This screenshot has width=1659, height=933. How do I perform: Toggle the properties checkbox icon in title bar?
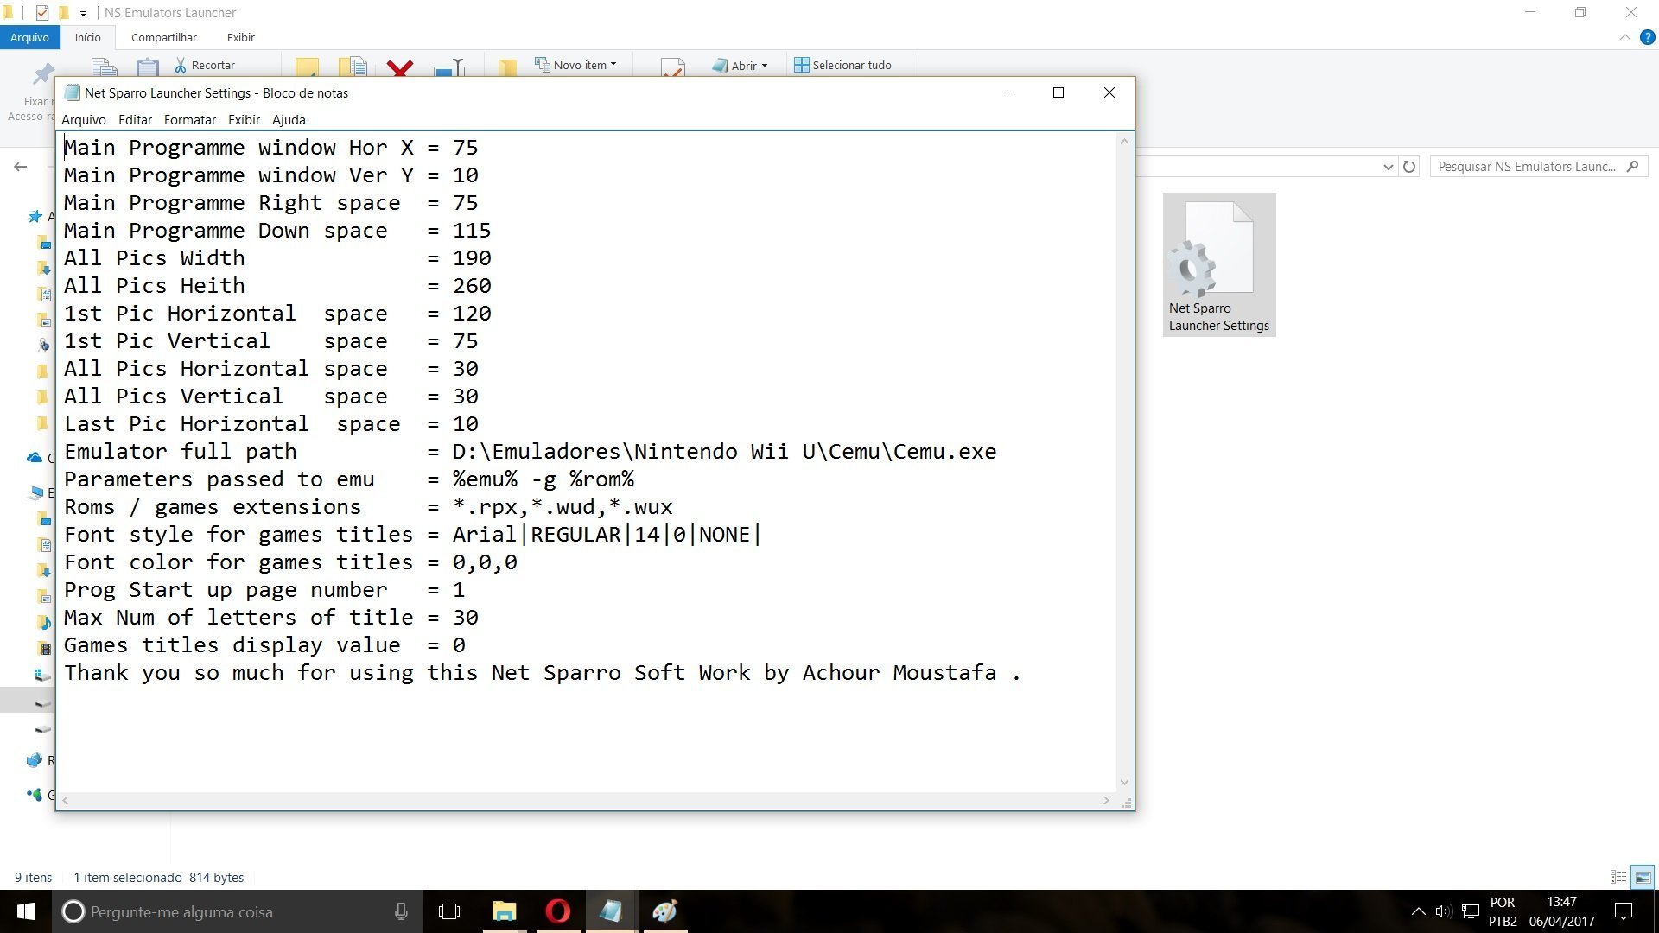tap(41, 13)
